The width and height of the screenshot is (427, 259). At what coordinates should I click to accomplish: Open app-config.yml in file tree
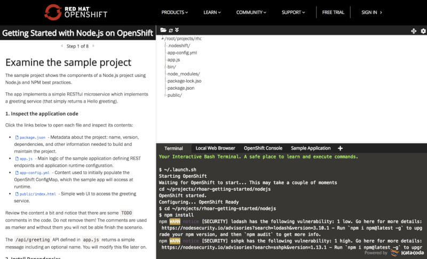(x=182, y=52)
